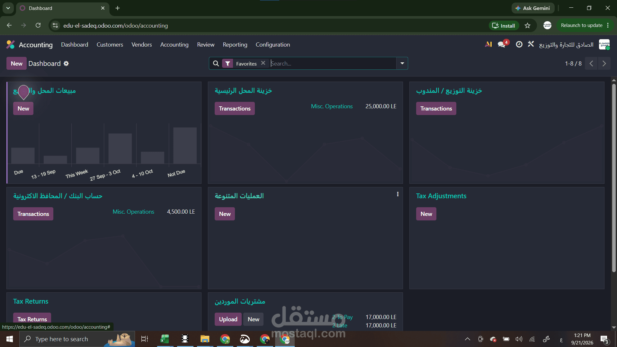The width and height of the screenshot is (617, 347).
Task: Expand the search options dropdown toggle
Action: (402, 64)
